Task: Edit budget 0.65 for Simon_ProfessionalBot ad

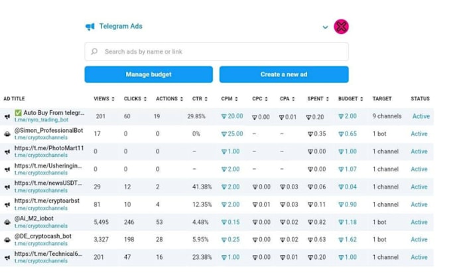Action: [x=348, y=134]
